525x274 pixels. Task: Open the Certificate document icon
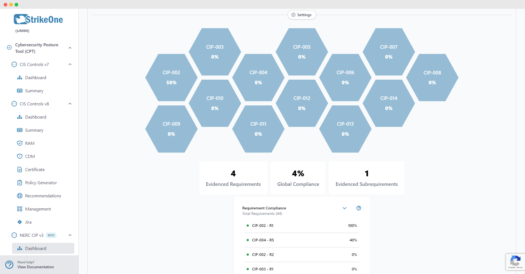coord(20,169)
